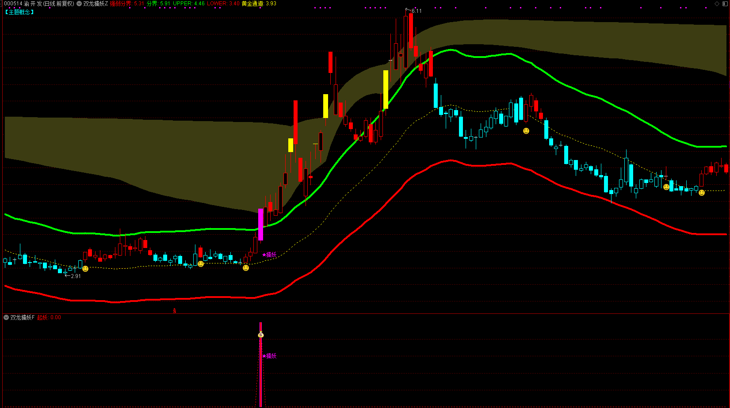Click the LOWER: 3.40 readout

click(x=223, y=4)
